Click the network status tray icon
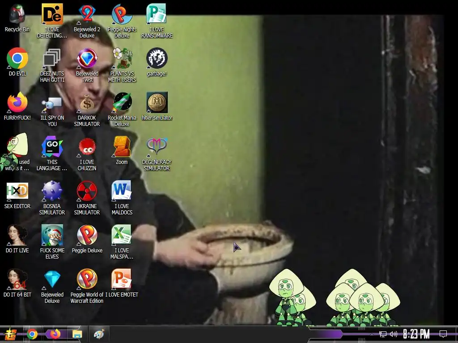This screenshot has height=343, width=458. coord(383,334)
